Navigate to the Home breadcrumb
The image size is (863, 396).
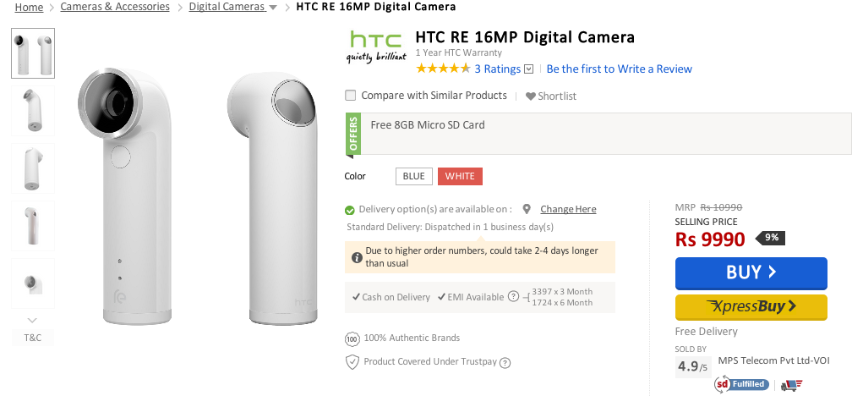tap(29, 7)
